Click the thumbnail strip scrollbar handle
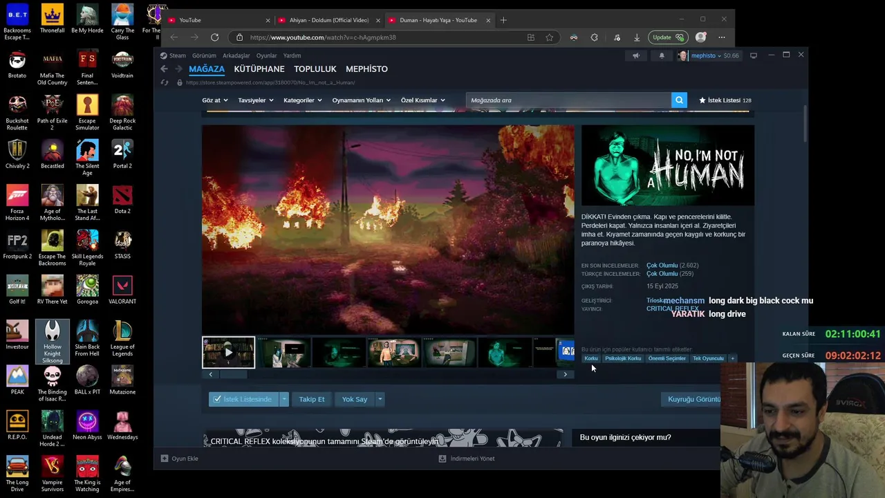The height and width of the screenshot is (498, 885). point(233,374)
